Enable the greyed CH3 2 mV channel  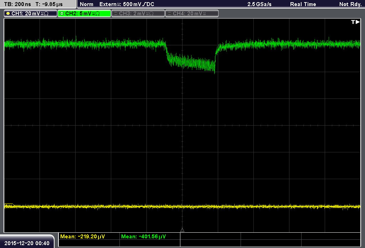[x=138, y=14]
